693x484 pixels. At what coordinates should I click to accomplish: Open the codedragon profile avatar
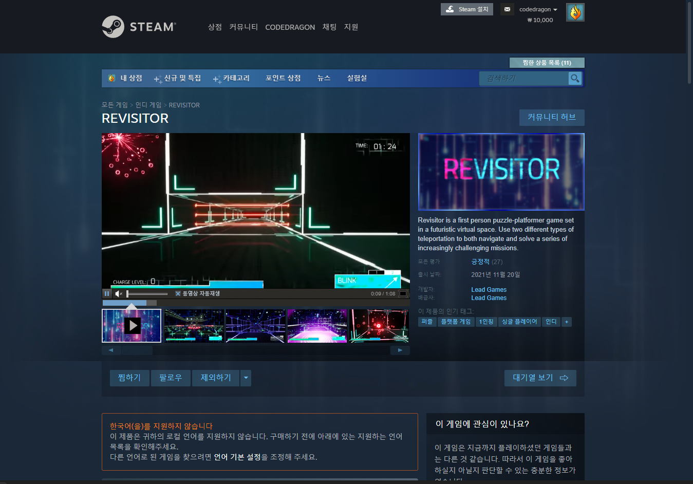tap(575, 12)
